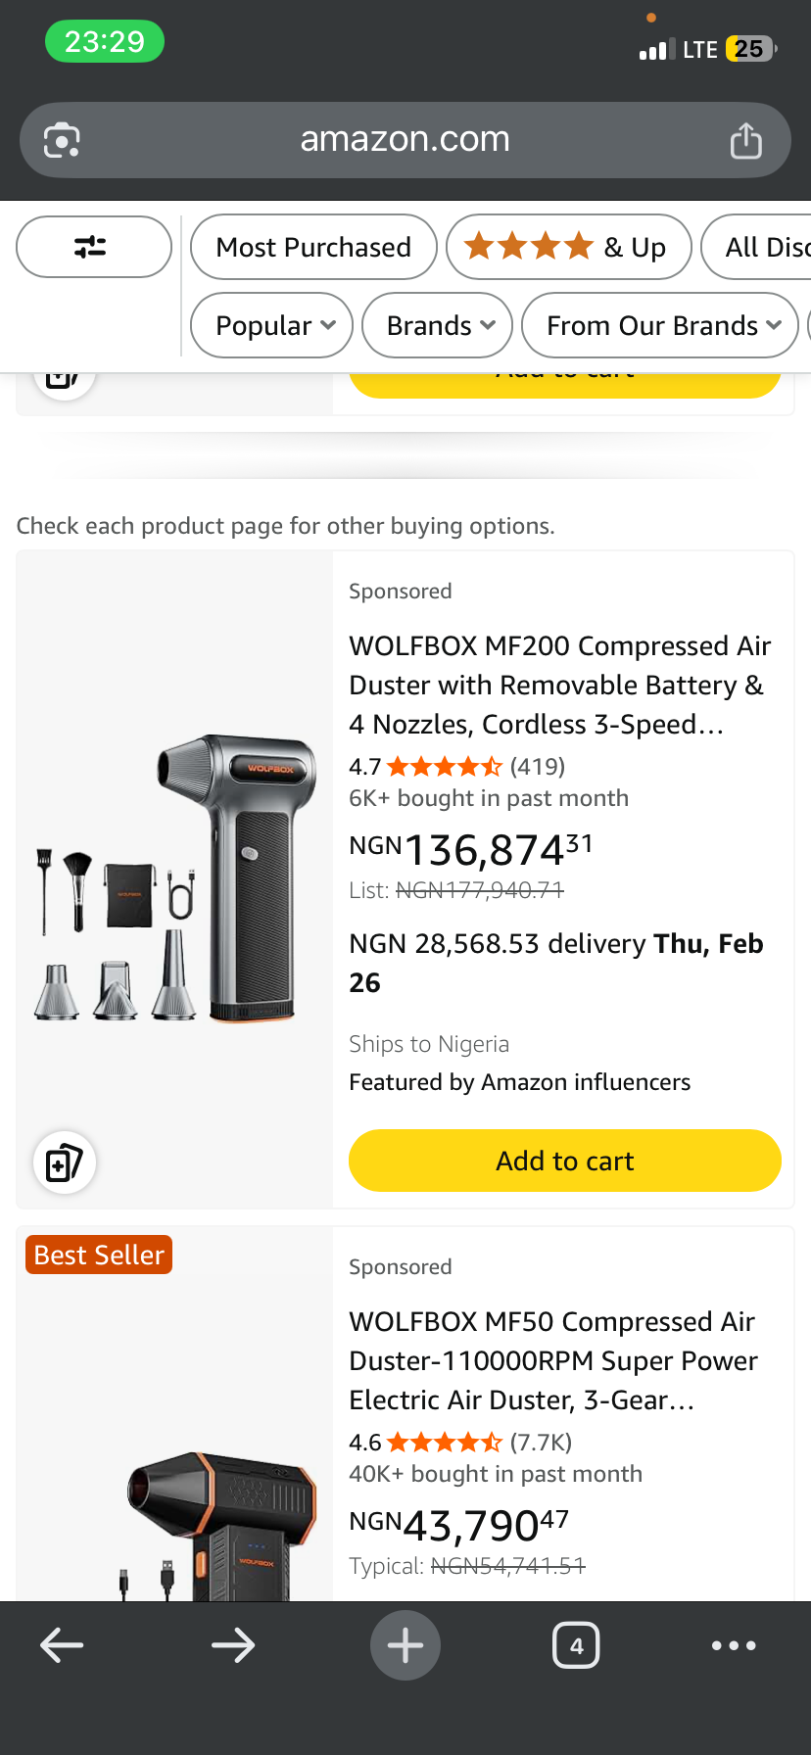Tap the amazon.com address bar
Viewport: 811px width, 1755px height.
405,139
